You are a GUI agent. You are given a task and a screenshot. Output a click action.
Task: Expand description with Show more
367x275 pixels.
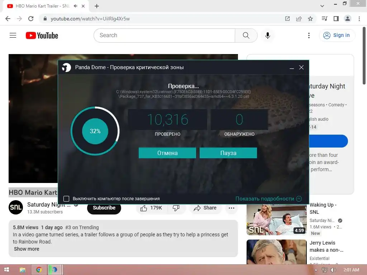[27, 249]
